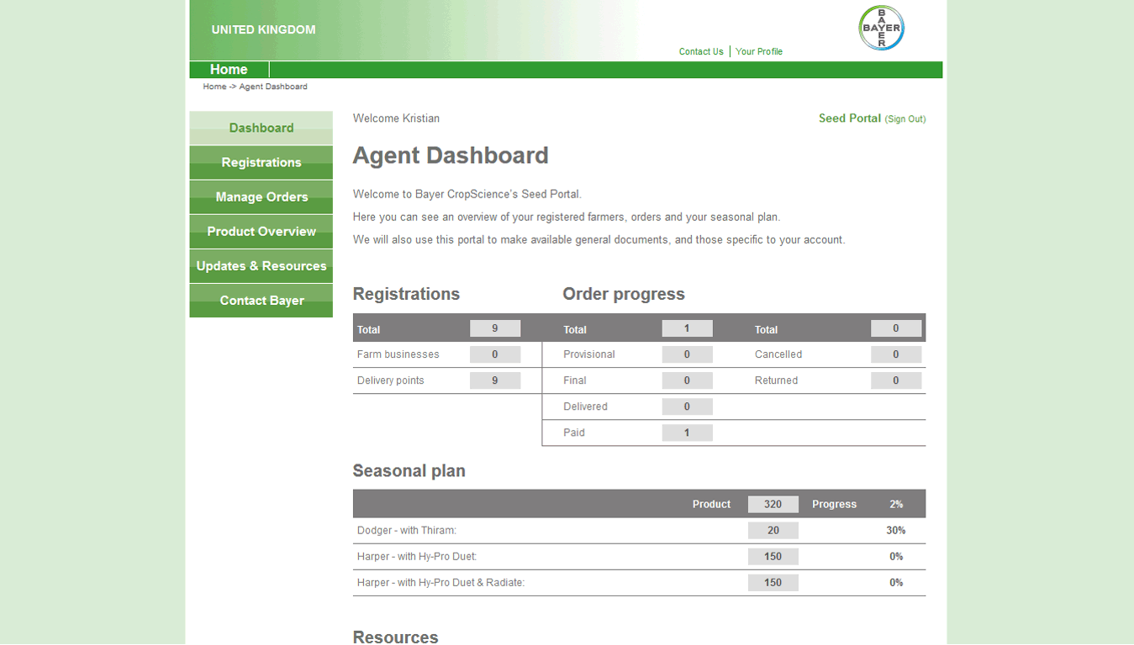This screenshot has height=645, width=1134.
Task: Click the UNITED KINGDOM header text
Action: [264, 29]
